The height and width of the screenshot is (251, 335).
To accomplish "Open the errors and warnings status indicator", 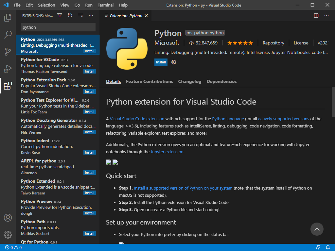I will tap(13, 248).
